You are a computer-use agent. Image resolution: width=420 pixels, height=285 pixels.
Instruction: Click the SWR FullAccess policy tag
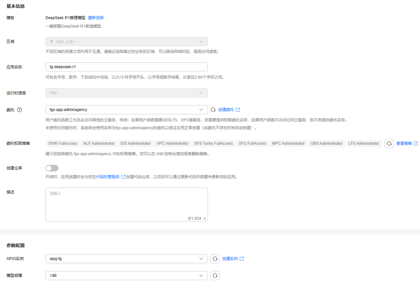[x=63, y=143]
